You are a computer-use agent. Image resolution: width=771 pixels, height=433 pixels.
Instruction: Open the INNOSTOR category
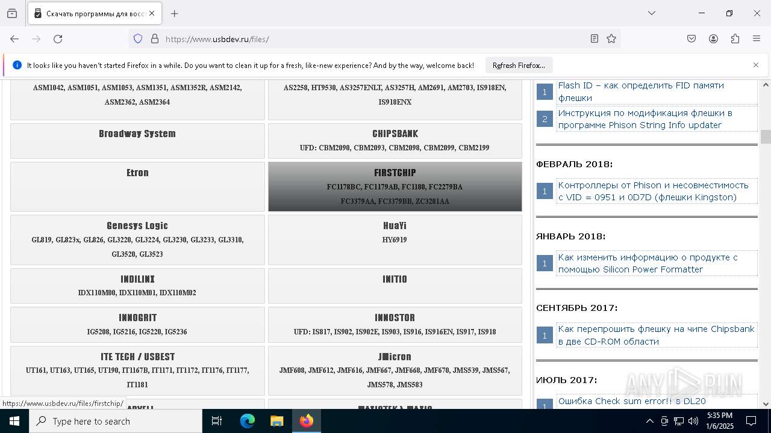[395, 325]
